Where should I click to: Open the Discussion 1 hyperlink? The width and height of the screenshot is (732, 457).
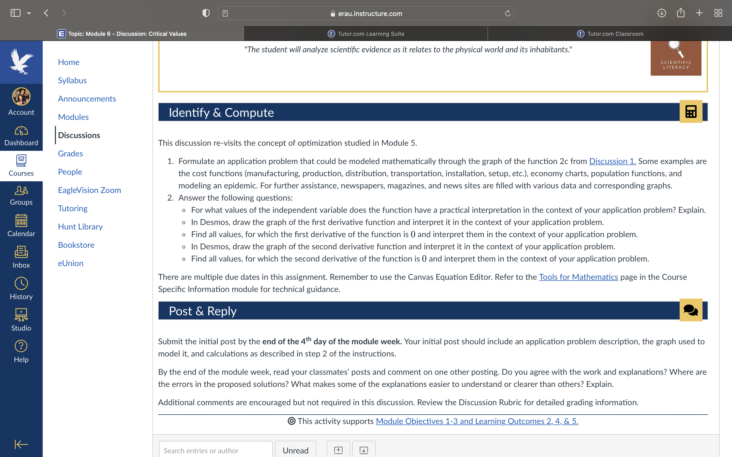[612, 161]
